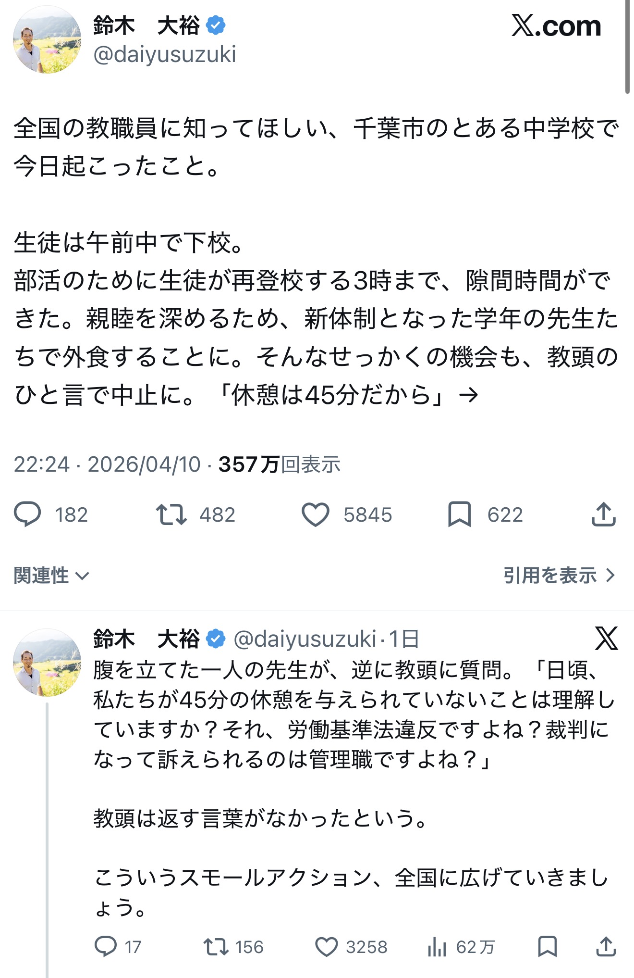The width and height of the screenshot is (634, 978).
Task: Open the main post author's profile picture
Action: click(x=47, y=40)
